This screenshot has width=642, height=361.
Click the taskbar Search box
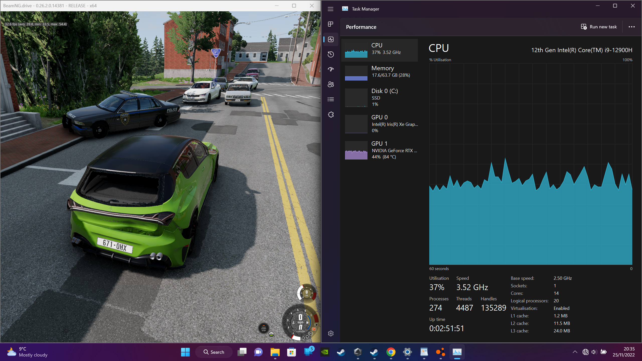click(214, 352)
